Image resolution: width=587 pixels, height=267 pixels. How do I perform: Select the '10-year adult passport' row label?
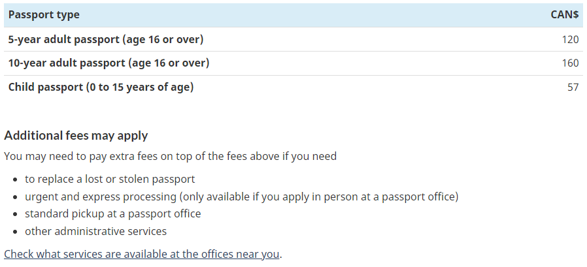tap(109, 63)
